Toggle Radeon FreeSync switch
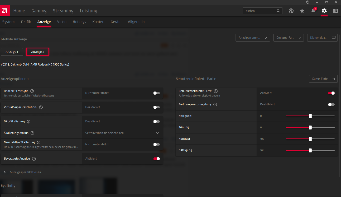This screenshot has height=197, width=341. 157,93
